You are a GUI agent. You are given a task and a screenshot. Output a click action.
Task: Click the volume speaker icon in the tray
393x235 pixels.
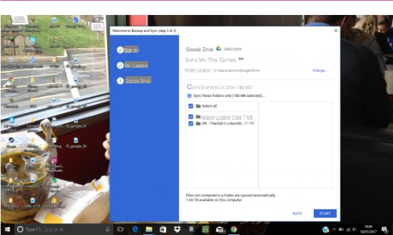(354, 229)
